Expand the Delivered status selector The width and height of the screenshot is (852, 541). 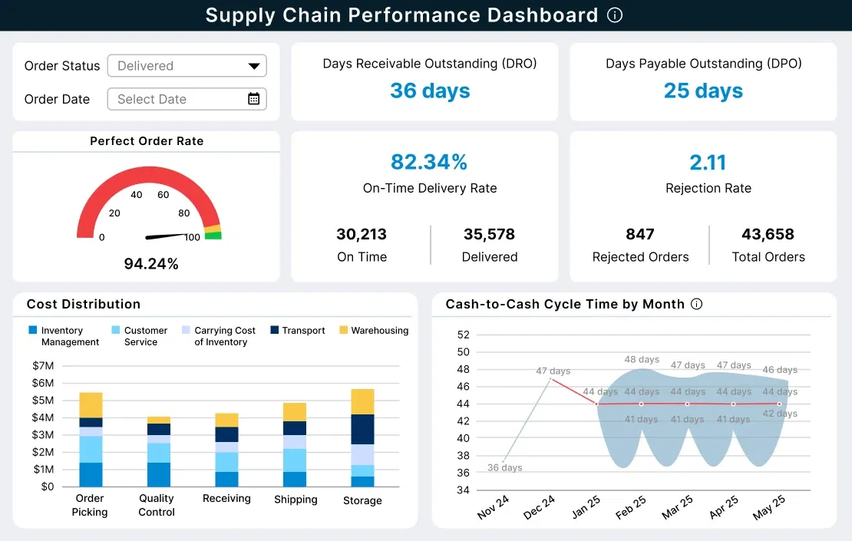(187, 66)
